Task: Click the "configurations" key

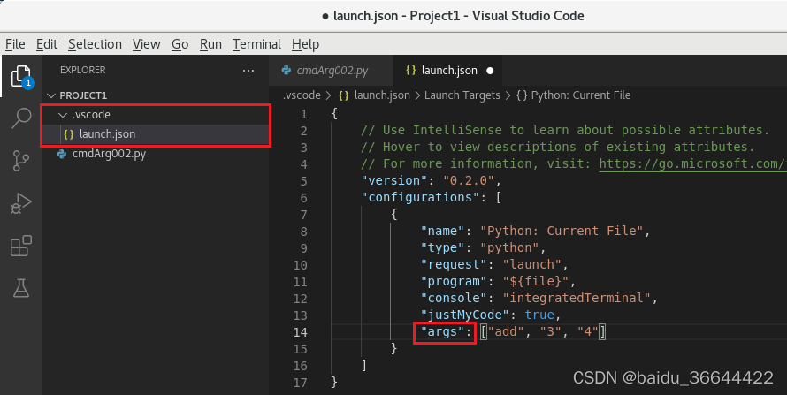Action: point(421,198)
